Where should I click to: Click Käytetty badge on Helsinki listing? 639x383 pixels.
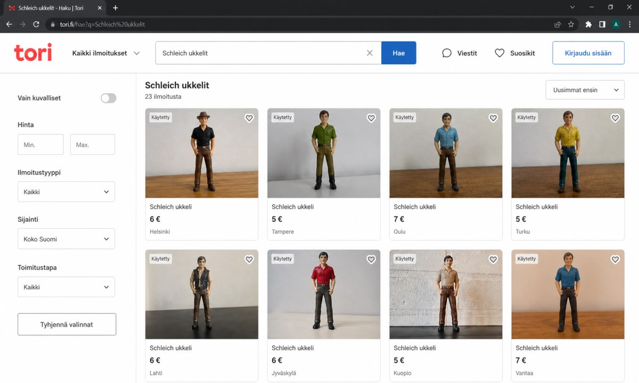tap(160, 118)
